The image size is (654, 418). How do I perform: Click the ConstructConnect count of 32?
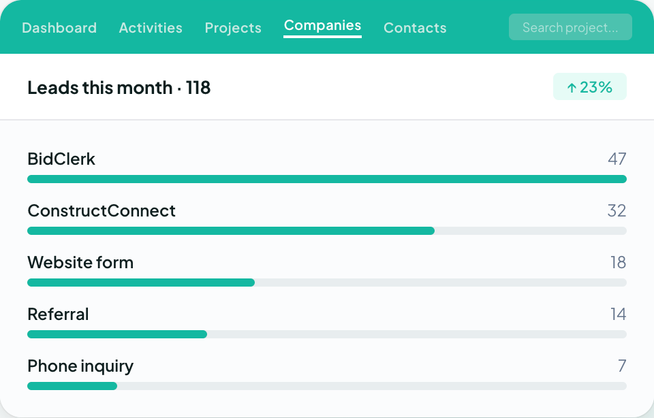point(617,211)
